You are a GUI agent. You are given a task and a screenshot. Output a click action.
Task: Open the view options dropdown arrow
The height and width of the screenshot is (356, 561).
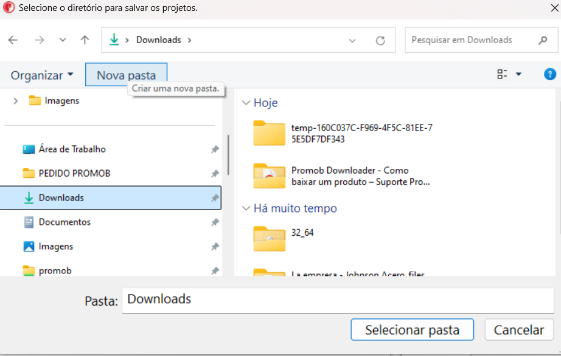[518, 75]
